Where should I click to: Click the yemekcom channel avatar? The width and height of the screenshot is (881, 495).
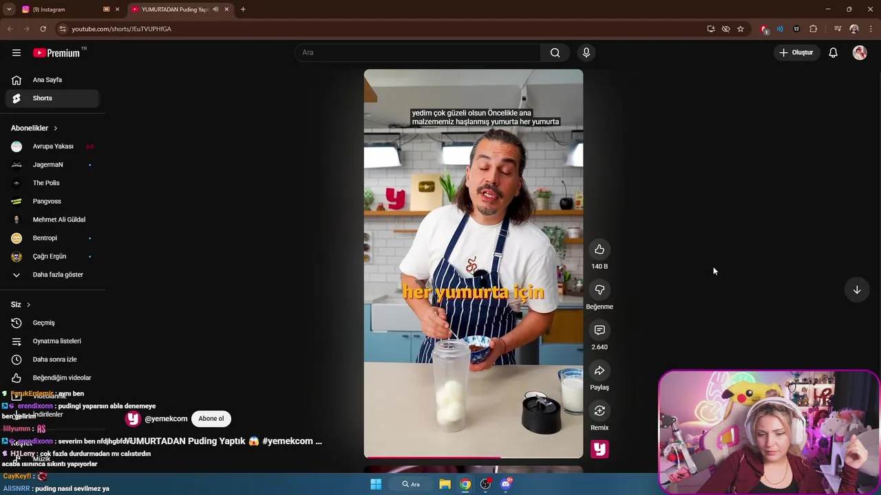[133, 419]
